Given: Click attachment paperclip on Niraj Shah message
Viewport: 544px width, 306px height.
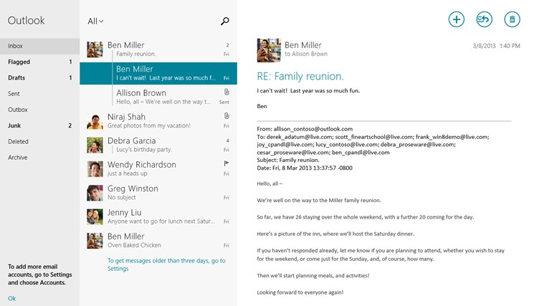Looking at the screenshot, I should coord(226,116).
